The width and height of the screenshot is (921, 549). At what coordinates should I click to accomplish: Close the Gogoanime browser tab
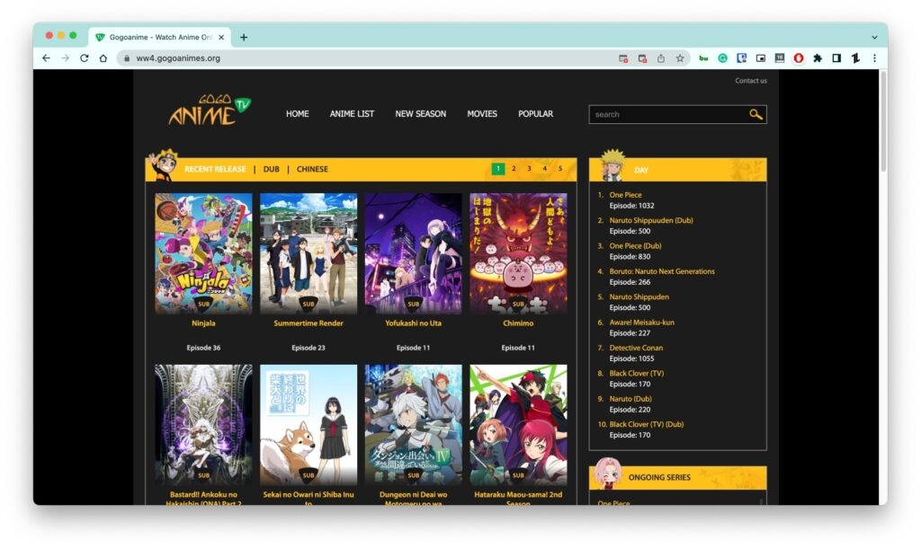pyautogui.click(x=221, y=37)
